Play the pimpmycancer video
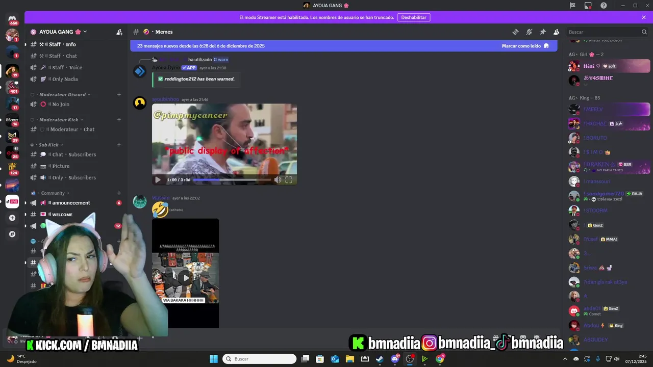653x367 pixels. [x=158, y=179]
